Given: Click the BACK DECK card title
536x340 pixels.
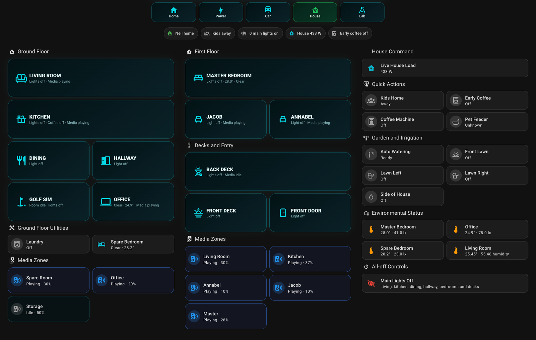Looking at the screenshot, I should (x=220, y=169).
